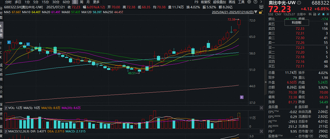The height and width of the screenshot is (139, 330).
Task: Open the date range dropdown triangle
Action: point(256,12)
